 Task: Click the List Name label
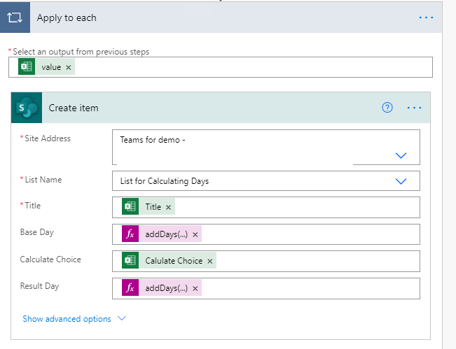tap(43, 180)
